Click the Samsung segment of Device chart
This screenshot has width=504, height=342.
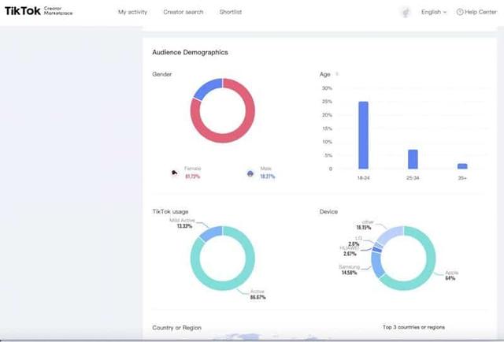378,268
